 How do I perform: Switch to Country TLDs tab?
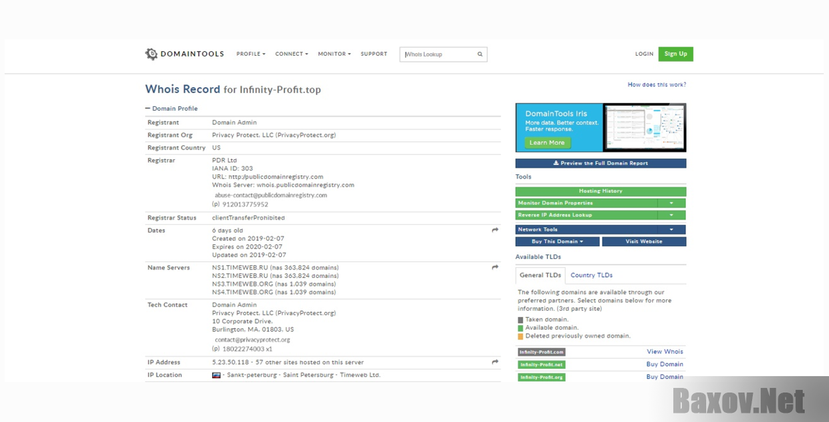point(592,275)
